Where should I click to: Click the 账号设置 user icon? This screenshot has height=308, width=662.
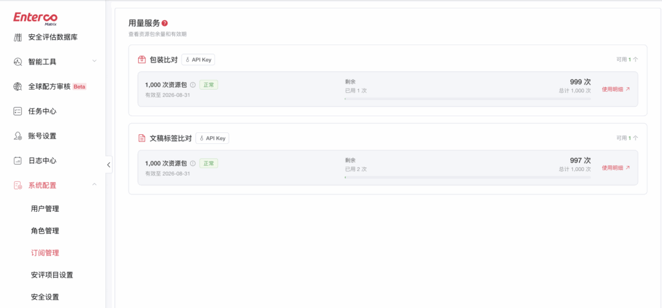(x=17, y=136)
